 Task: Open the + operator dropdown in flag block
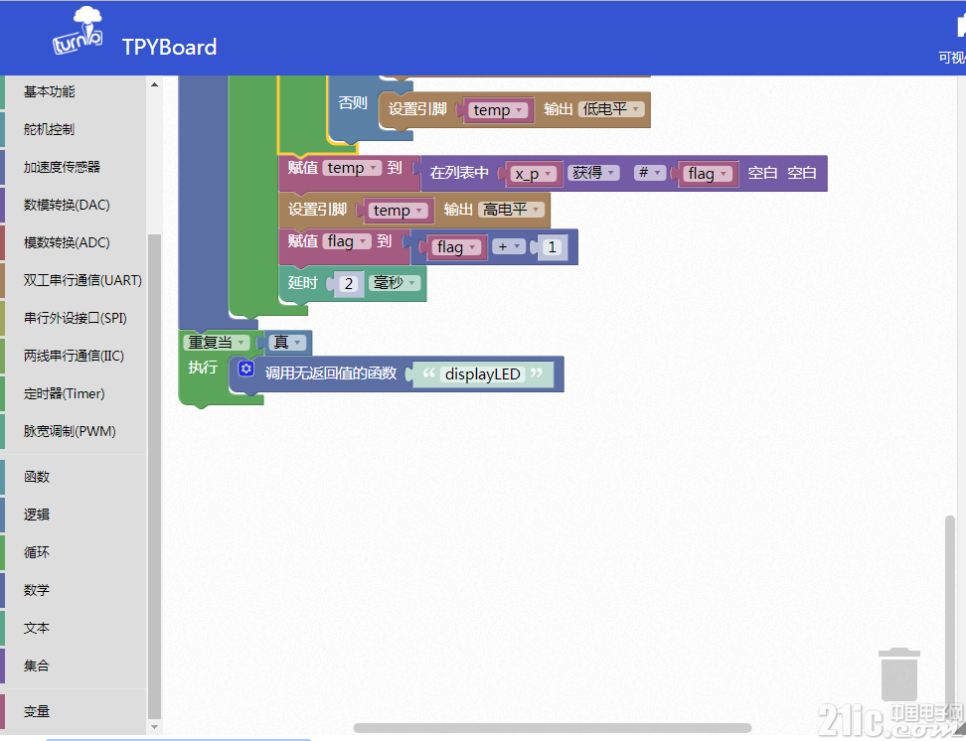point(509,246)
